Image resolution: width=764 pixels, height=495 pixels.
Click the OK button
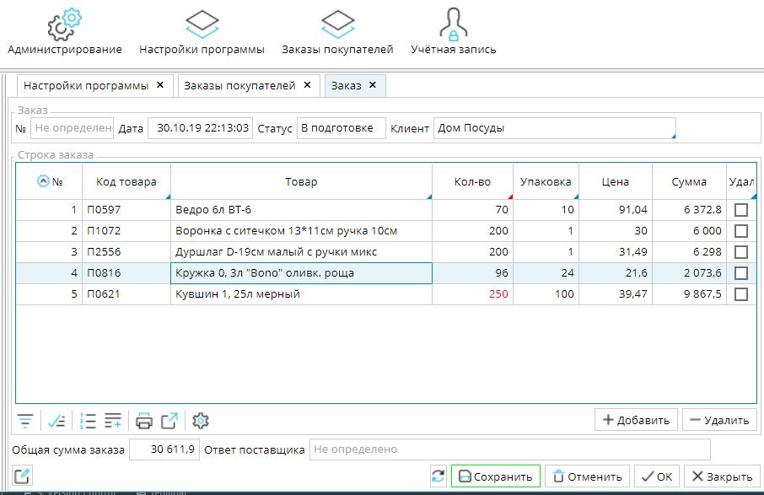tap(657, 476)
